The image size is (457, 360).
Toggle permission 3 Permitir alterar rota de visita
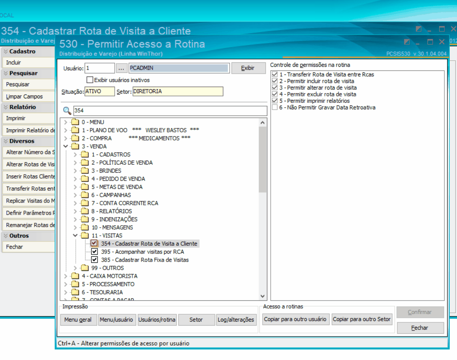tap(275, 87)
